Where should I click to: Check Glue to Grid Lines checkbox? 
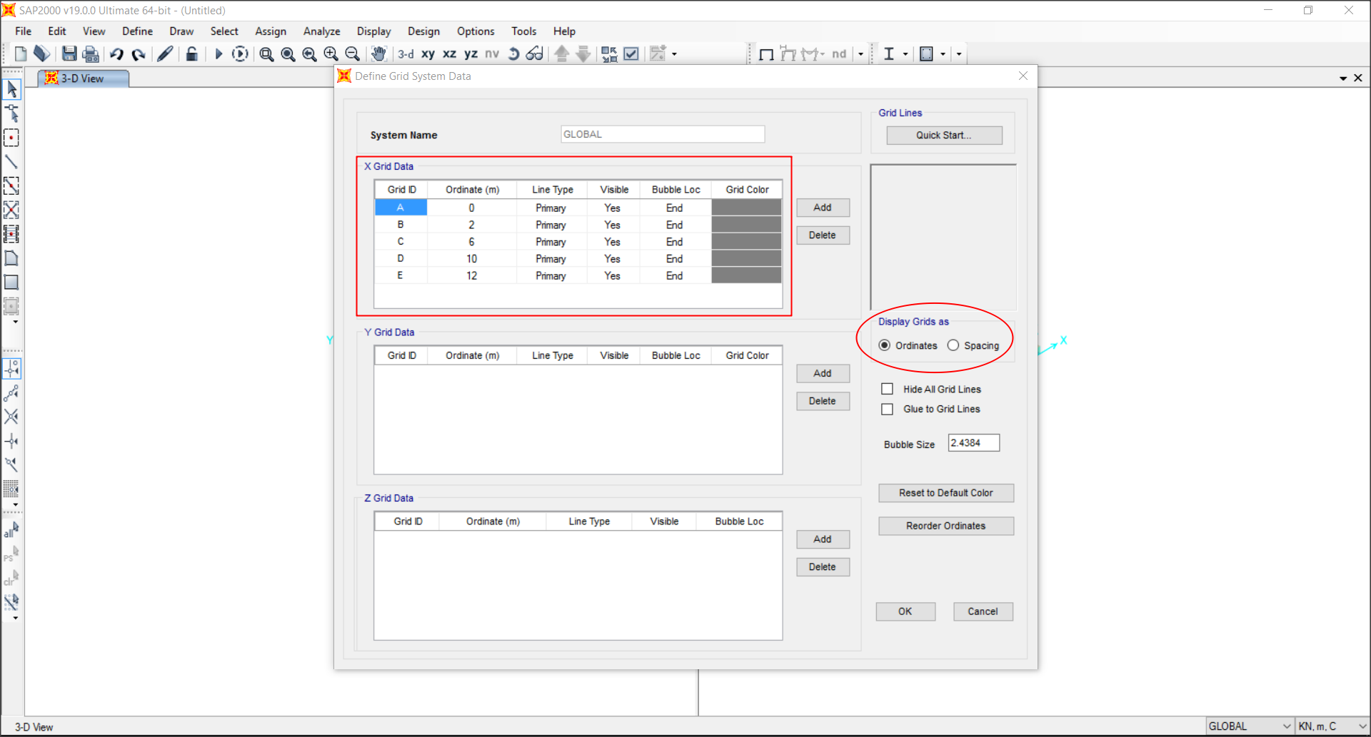tap(887, 409)
